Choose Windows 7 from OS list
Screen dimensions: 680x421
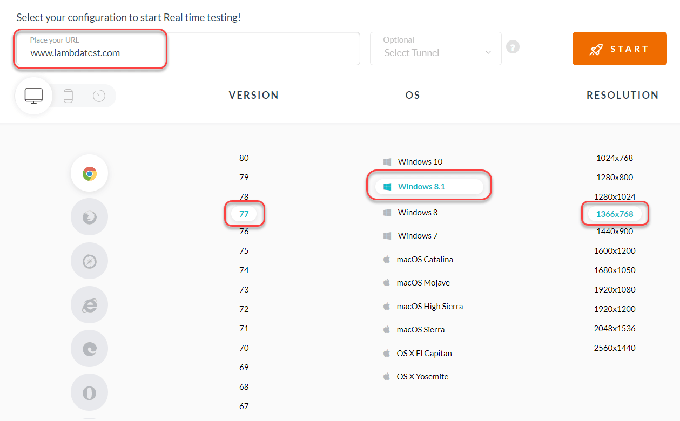click(418, 236)
